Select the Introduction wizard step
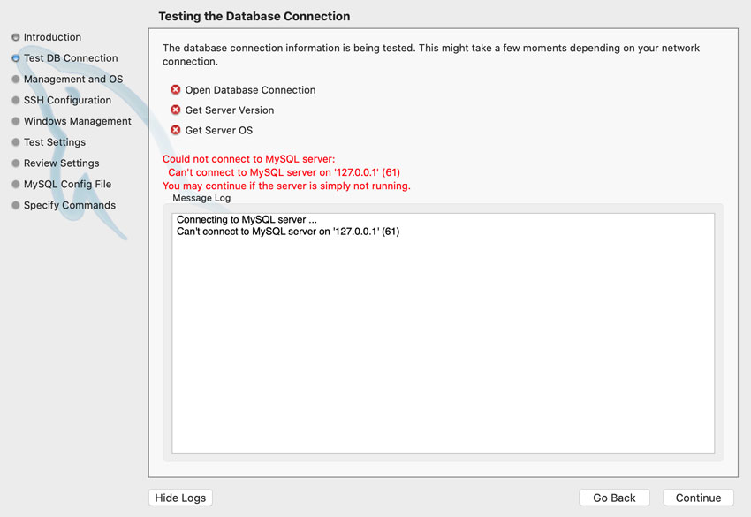This screenshot has width=751, height=517. [51, 37]
